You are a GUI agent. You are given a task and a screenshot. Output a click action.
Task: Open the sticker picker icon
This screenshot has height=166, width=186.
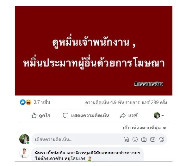pos(162,139)
